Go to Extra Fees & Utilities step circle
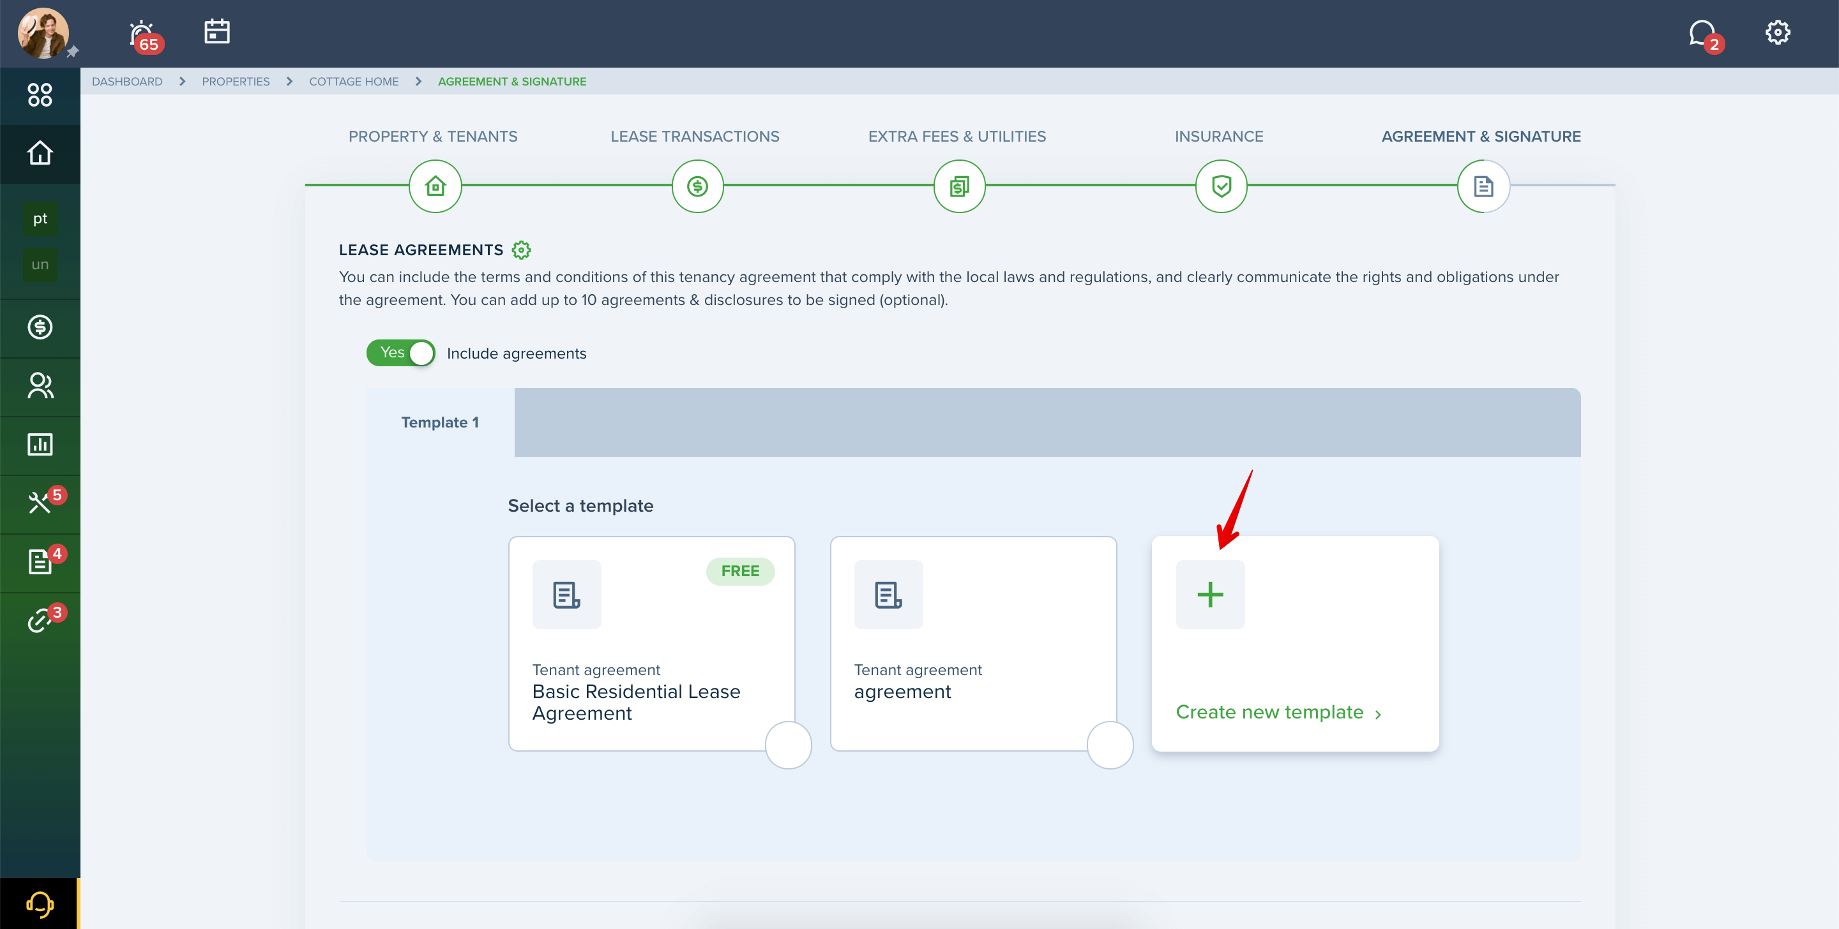This screenshot has height=929, width=1839. [960, 186]
